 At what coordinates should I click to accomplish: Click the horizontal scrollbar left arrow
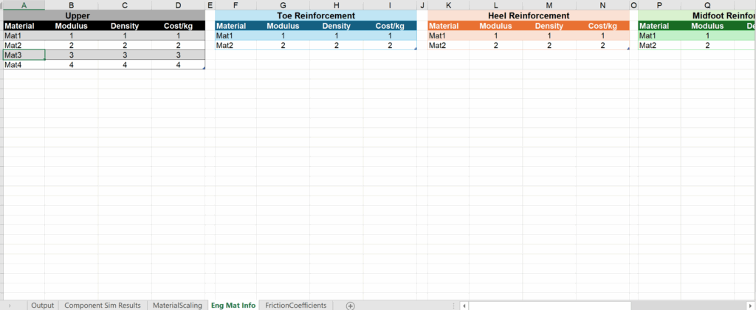(x=463, y=306)
